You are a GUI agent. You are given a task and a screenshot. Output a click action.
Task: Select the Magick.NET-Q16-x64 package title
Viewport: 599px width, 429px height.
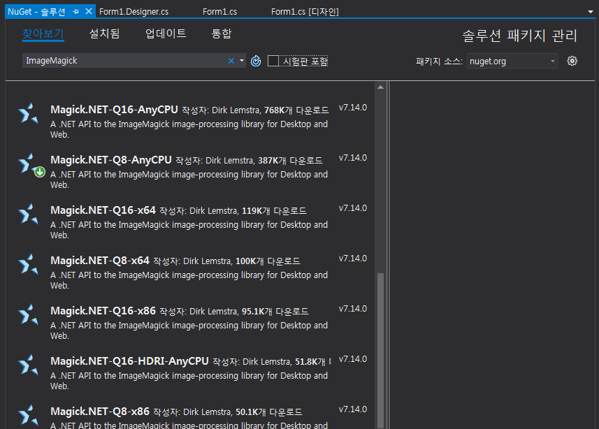click(103, 210)
